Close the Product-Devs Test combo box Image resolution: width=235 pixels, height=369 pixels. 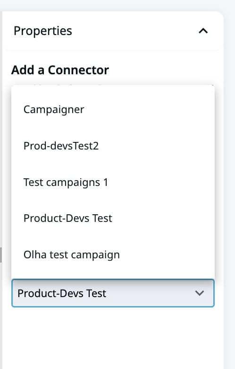113,293
